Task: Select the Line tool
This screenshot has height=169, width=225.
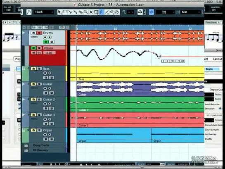Action: click(x=107, y=12)
